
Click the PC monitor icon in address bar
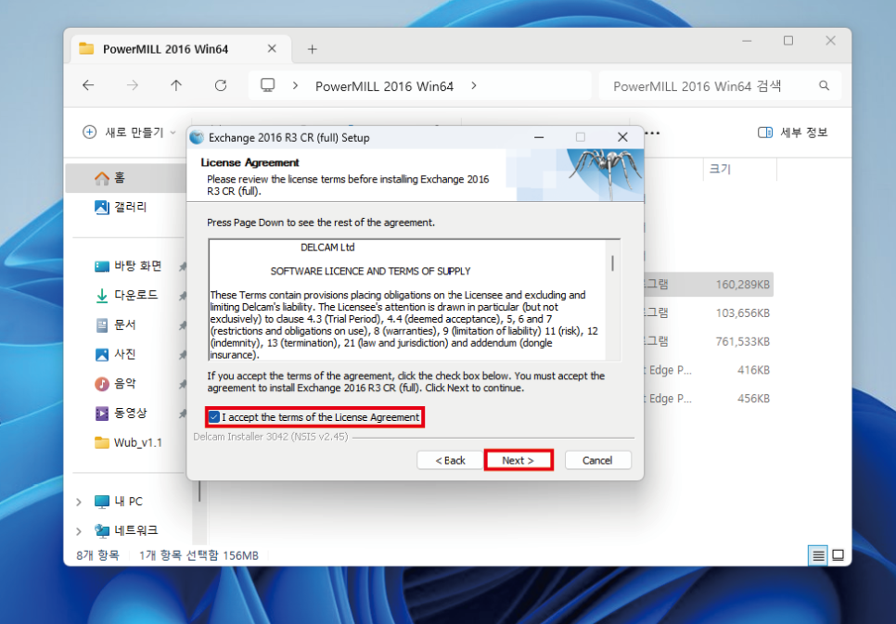267,85
